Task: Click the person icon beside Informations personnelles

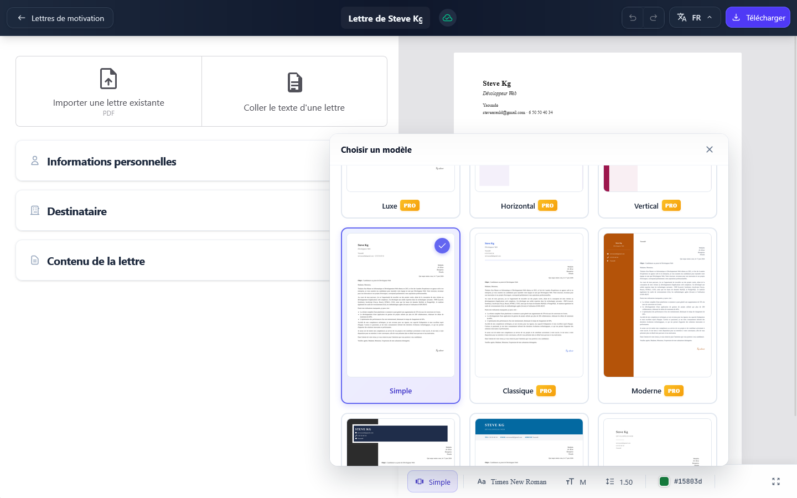Action: [35, 160]
